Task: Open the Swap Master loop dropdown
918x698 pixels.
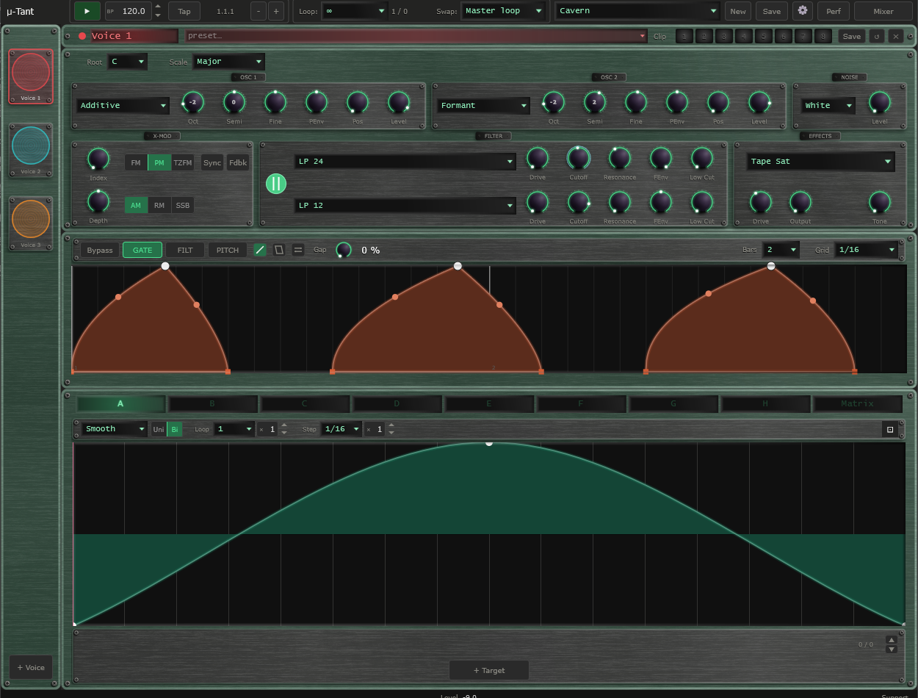Action: (x=503, y=11)
